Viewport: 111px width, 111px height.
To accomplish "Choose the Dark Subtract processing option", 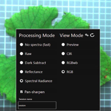I will [x=21, y=63].
